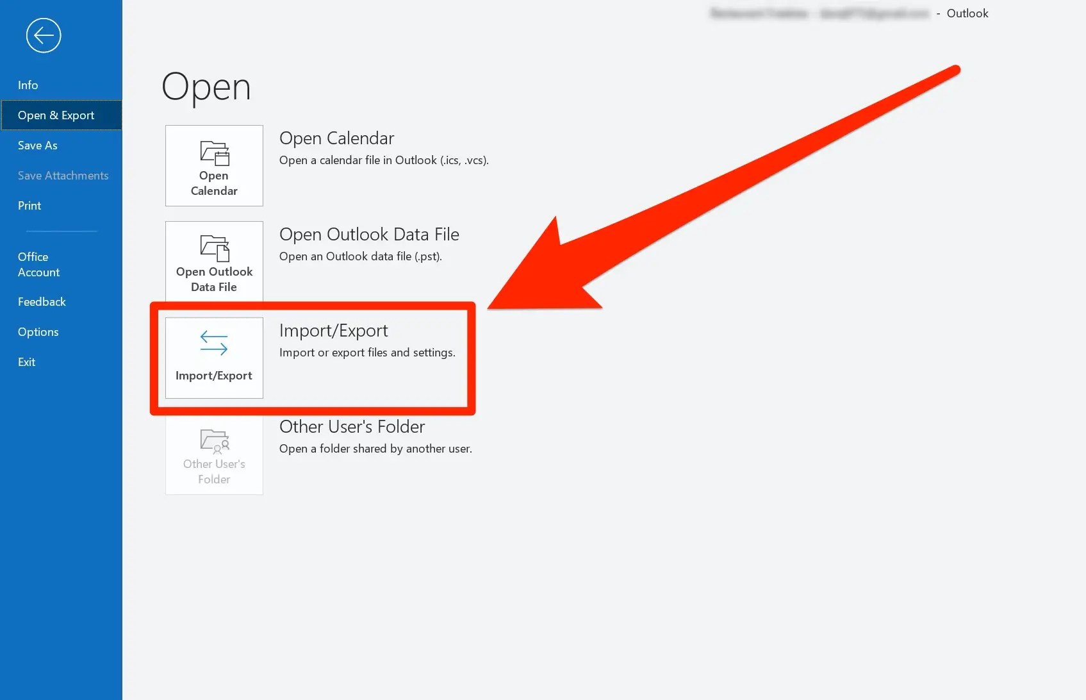This screenshot has width=1086, height=700.
Task: Click 'Open a calendar file in Outlook' description
Action: 384,160
